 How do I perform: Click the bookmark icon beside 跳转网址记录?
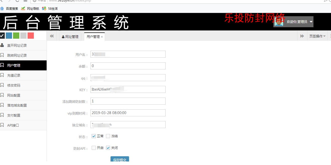[2, 55]
